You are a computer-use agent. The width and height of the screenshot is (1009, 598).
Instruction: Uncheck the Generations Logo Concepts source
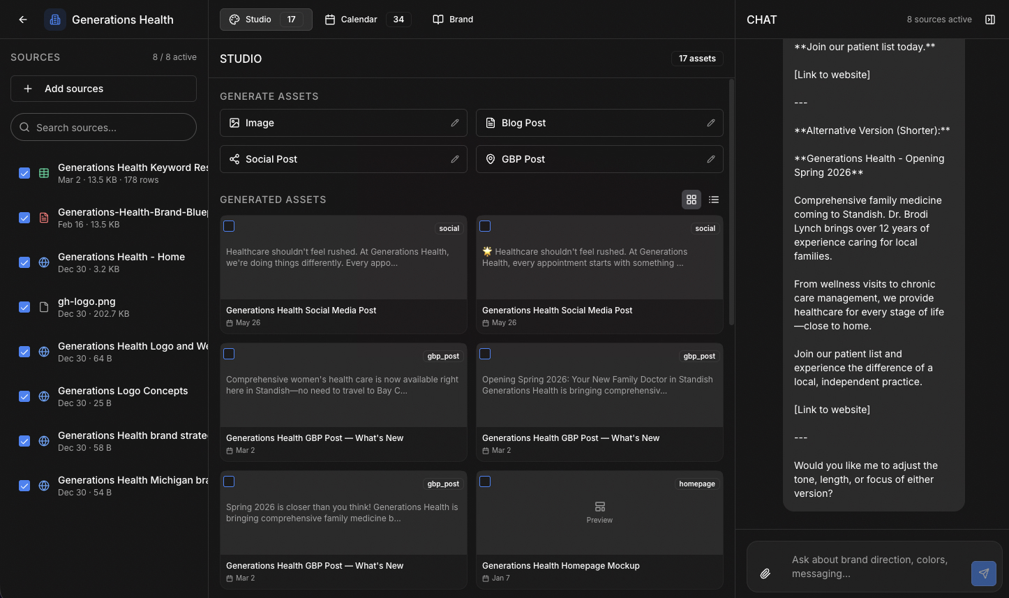[x=24, y=396]
